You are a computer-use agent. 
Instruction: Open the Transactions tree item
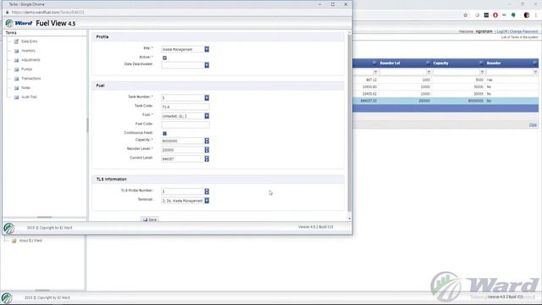(x=30, y=79)
